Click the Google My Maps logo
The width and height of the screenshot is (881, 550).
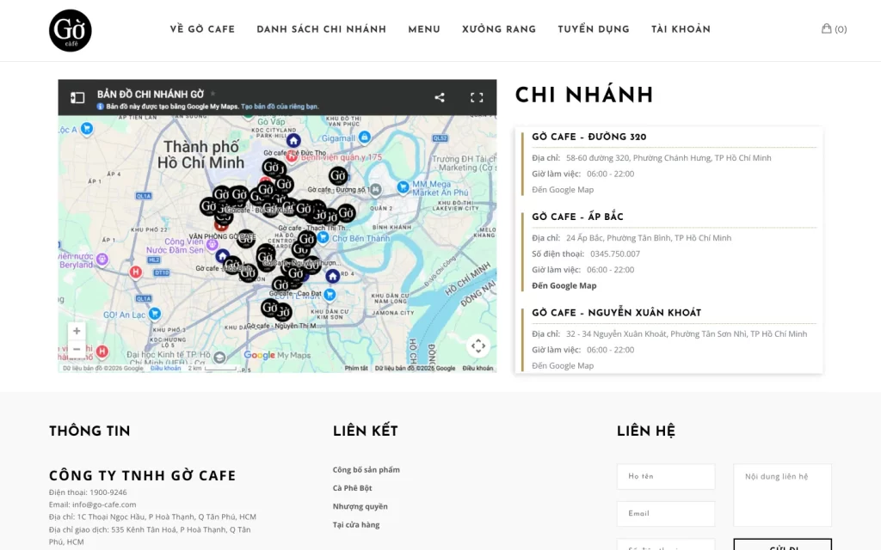277,355
